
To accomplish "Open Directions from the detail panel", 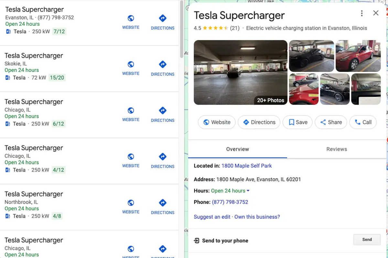I will (x=259, y=122).
